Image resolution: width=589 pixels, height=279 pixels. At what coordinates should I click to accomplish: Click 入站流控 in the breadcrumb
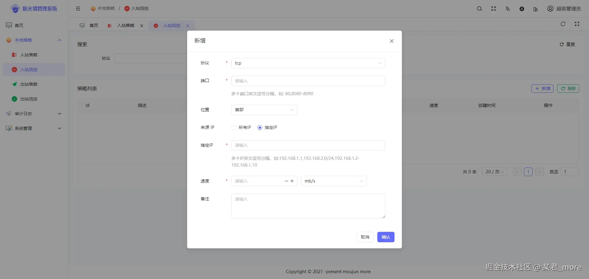(137, 9)
